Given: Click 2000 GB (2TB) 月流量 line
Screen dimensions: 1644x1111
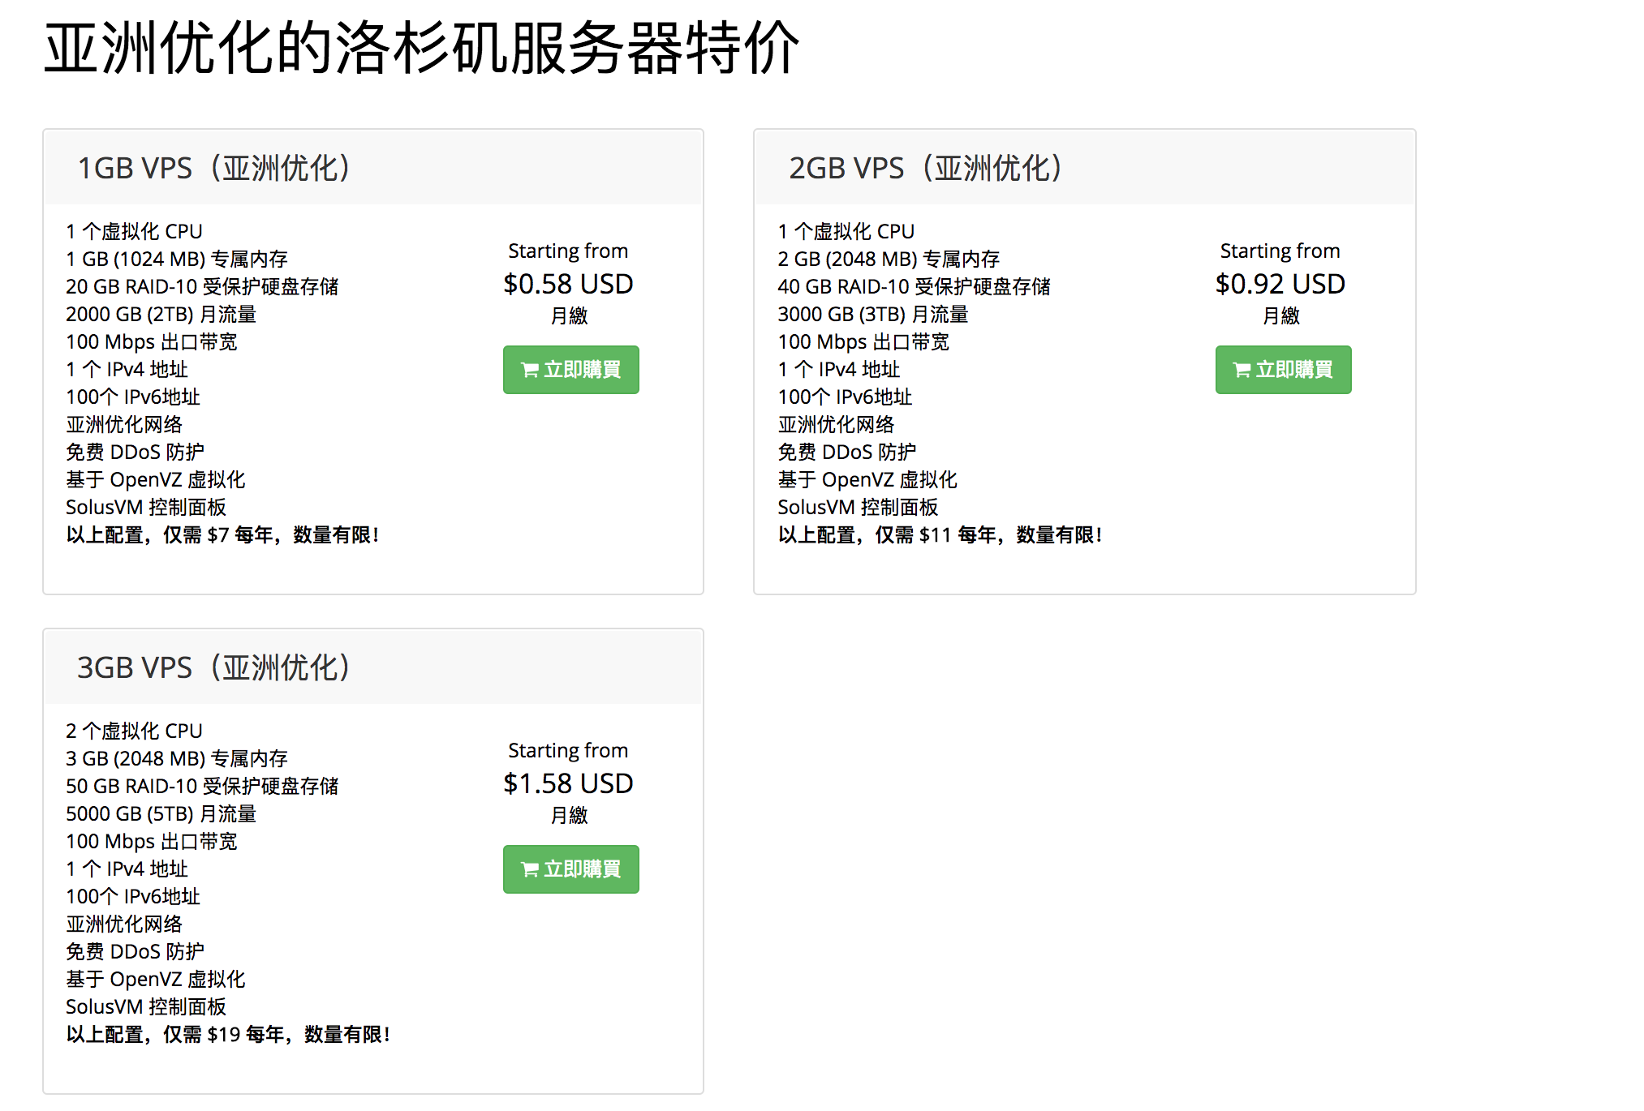Looking at the screenshot, I should [x=161, y=315].
